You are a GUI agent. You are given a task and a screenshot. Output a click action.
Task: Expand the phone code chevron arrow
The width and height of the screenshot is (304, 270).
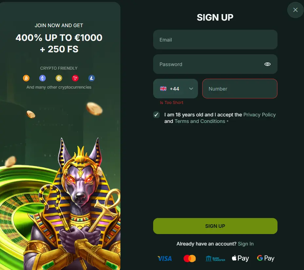click(x=191, y=89)
